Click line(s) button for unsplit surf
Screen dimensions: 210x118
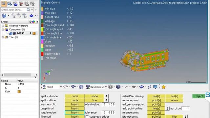tap(74, 108)
